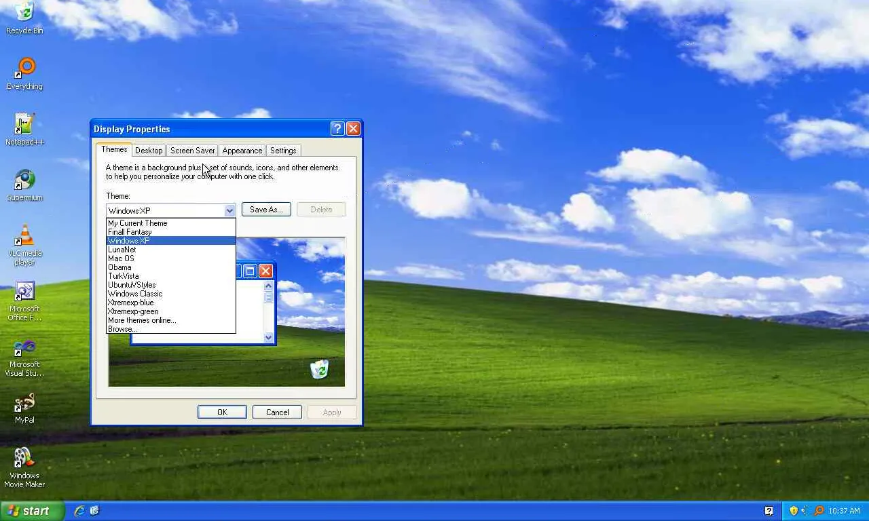Select the Mac OS theme option
Screen dimensions: 869x521
point(171,258)
